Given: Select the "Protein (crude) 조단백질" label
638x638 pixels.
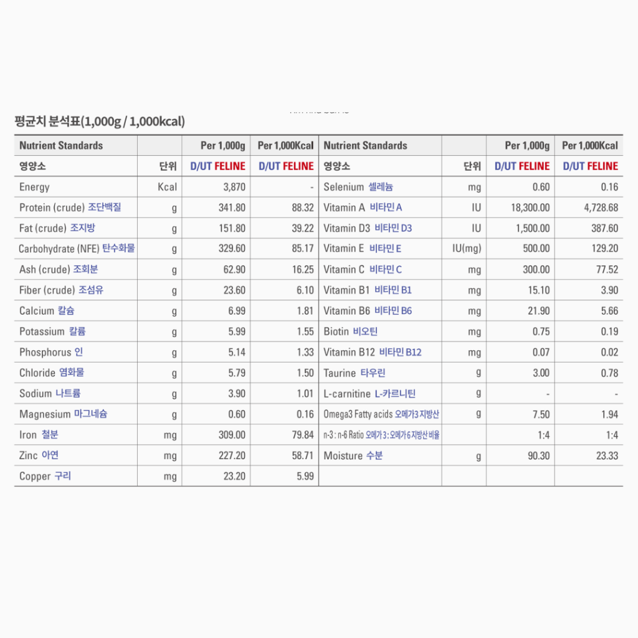Looking at the screenshot, I should click(x=70, y=207).
